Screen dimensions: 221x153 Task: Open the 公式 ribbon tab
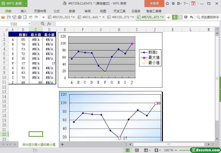57,11
